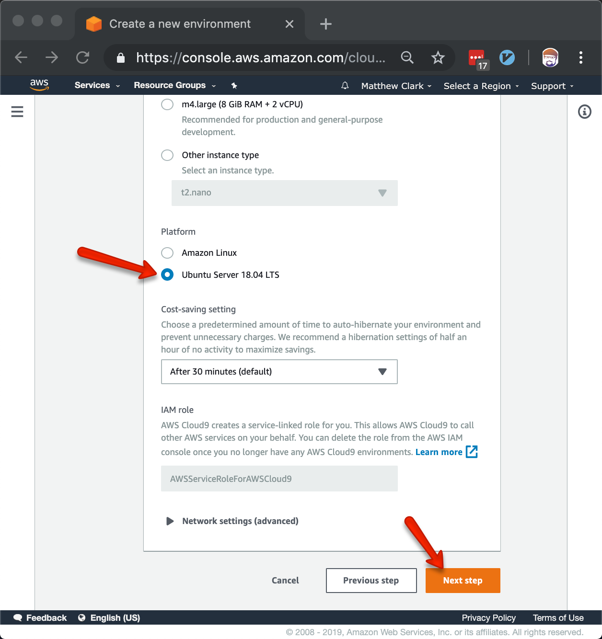Click the notifications bell icon

coord(345,86)
